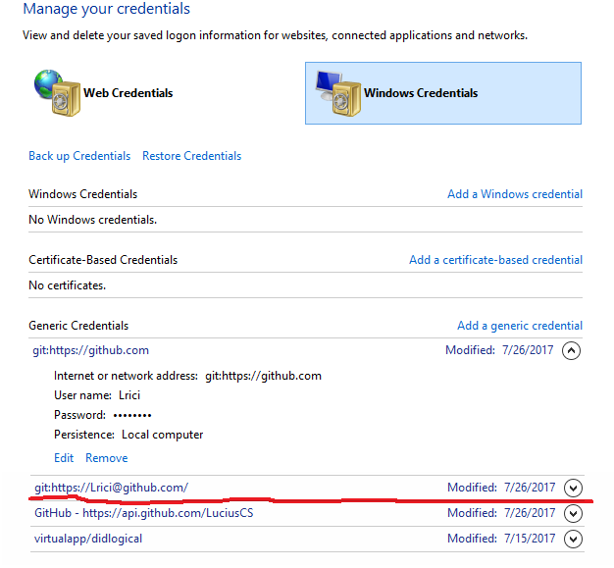The height and width of the screenshot is (568, 614).
Task: Click the git:https://Lrici@github.com/ entry title
Action: tap(111, 488)
